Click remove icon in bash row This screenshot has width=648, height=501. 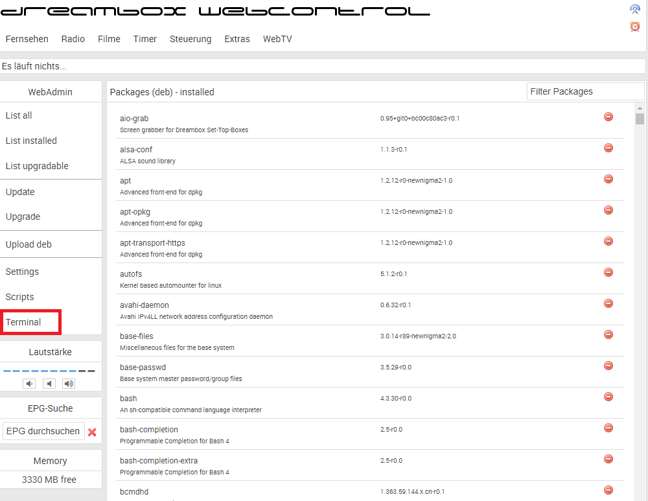608,397
